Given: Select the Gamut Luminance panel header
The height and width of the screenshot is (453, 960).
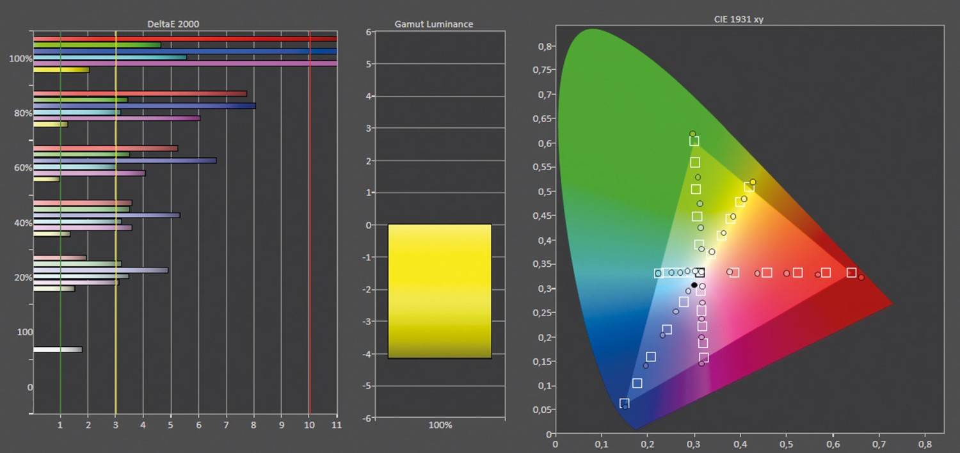Looking at the screenshot, I should click(x=433, y=24).
